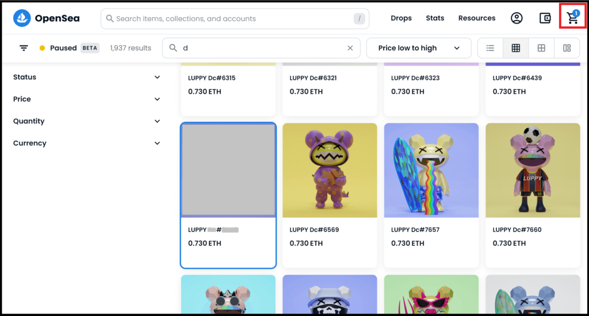The height and width of the screenshot is (316, 589).
Task: Open the Drops menu
Action: click(401, 18)
